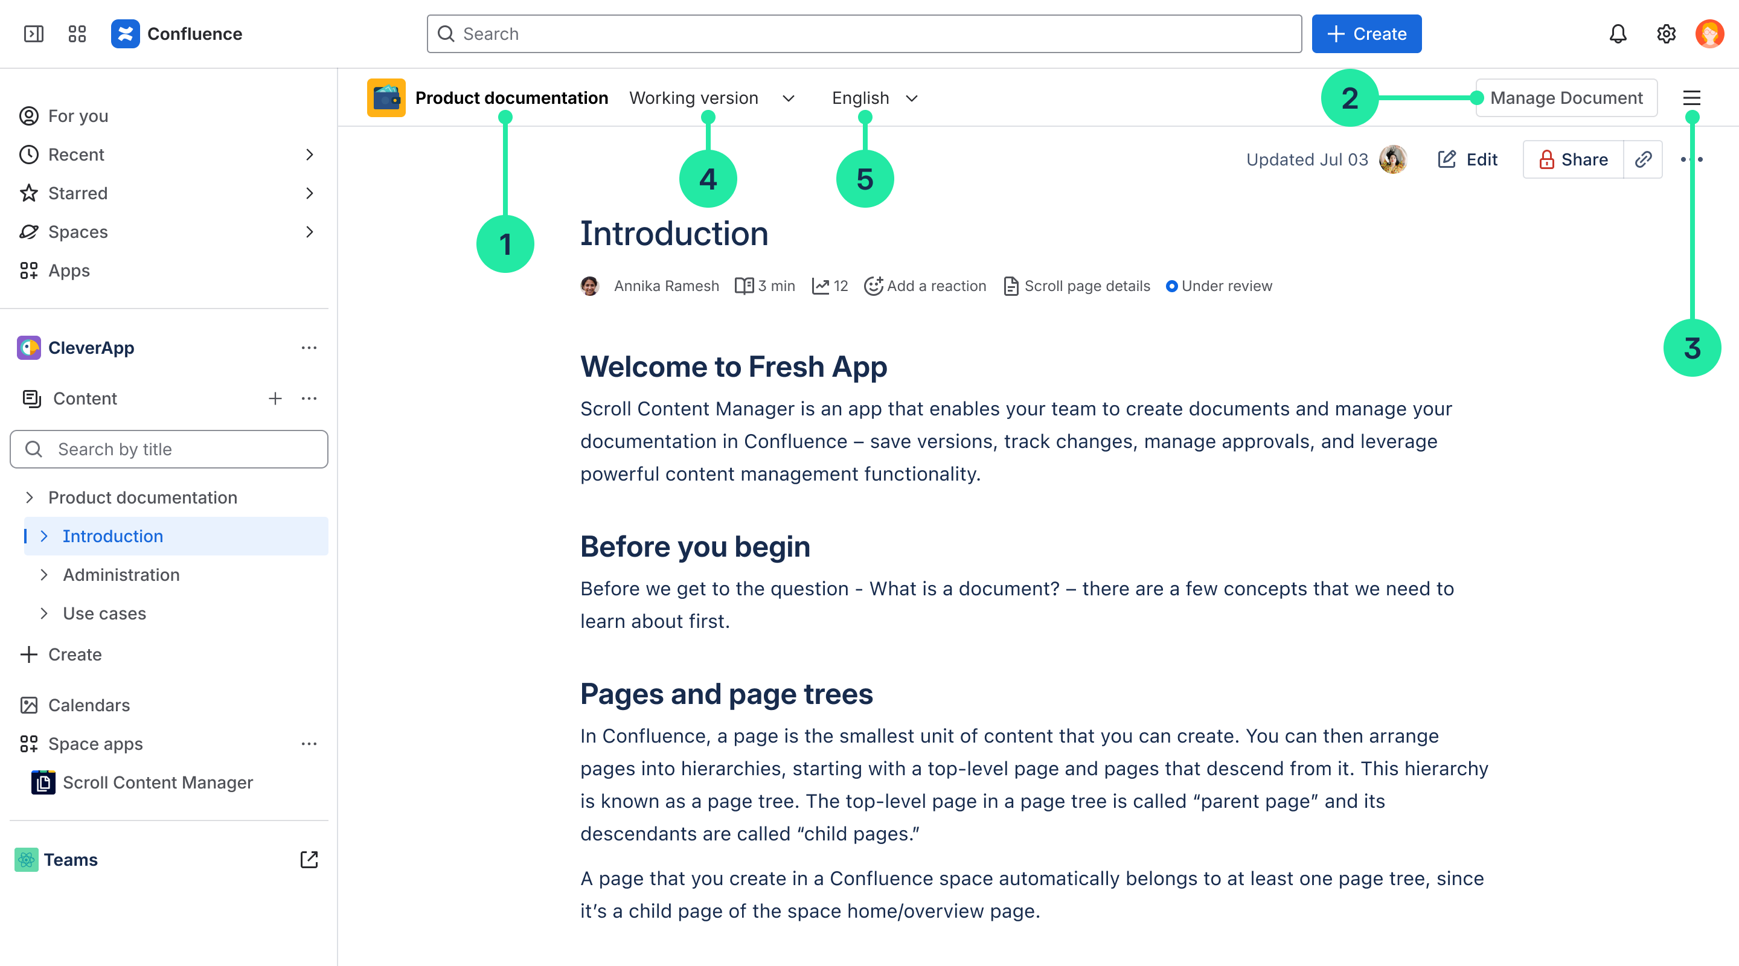1739x966 pixels.
Task: Click the Teams label
Action: tap(71, 859)
